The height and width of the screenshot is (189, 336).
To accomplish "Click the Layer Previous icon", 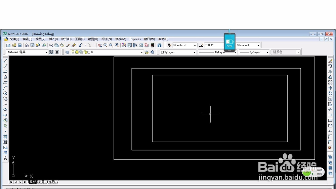I will 152,52.
